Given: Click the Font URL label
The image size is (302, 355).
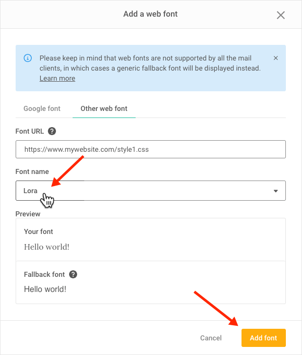Looking at the screenshot, I should pos(30,131).
